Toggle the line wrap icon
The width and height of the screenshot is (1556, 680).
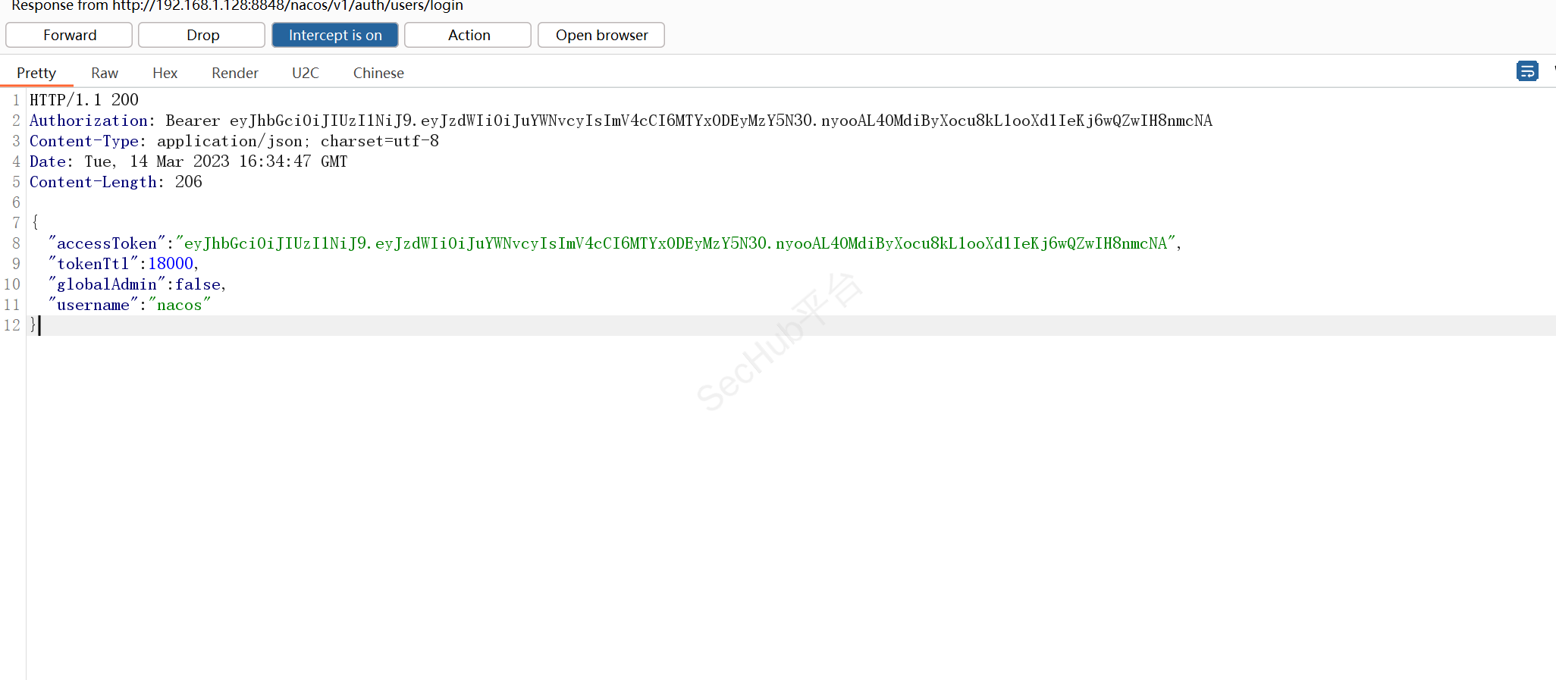click(1526, 71)
